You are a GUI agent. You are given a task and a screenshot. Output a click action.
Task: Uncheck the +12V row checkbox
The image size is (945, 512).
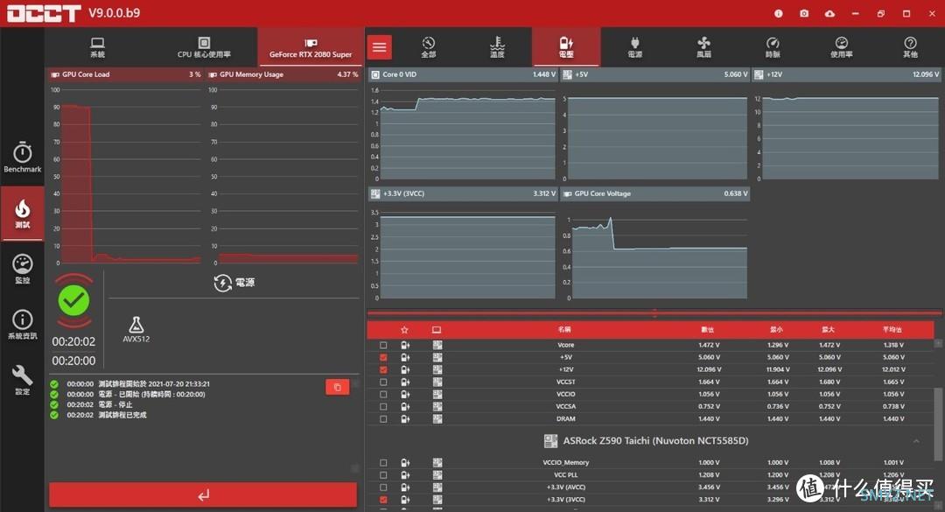pyautogui.click(x=383, y=369)
